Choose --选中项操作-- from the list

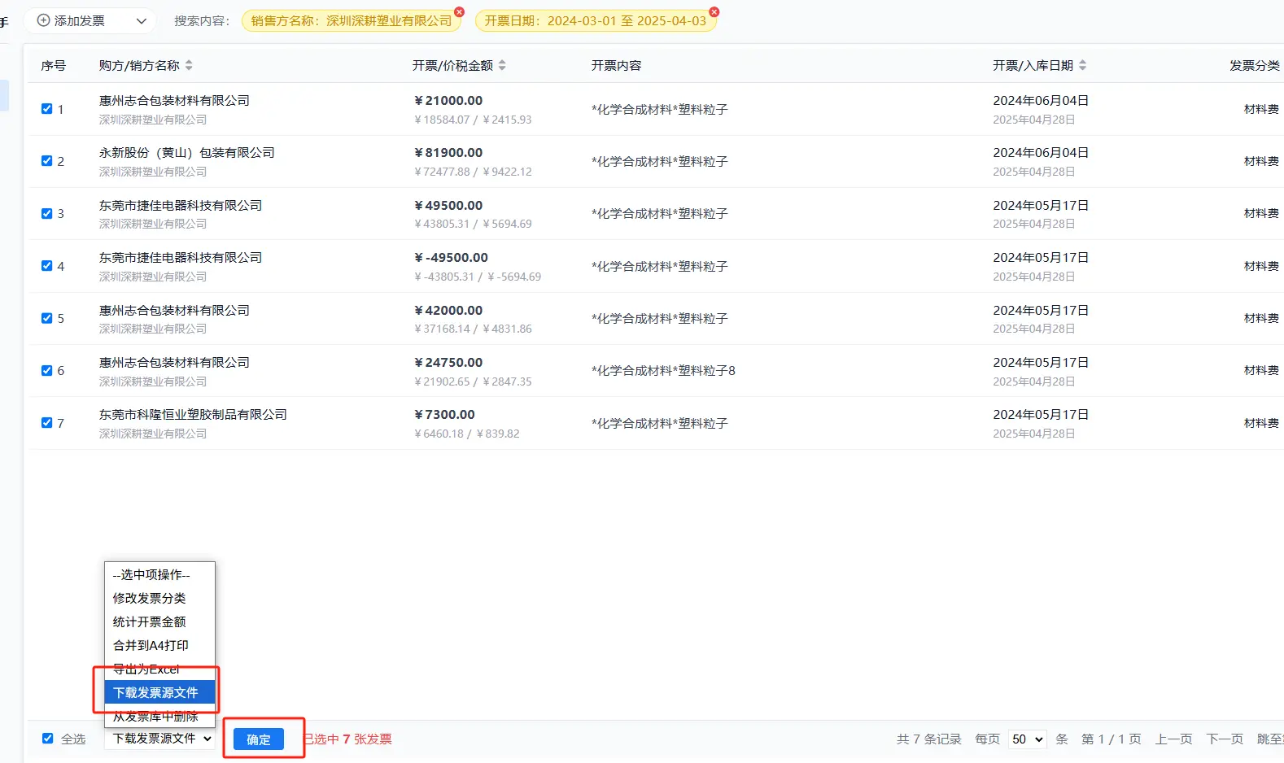[159, 574]
